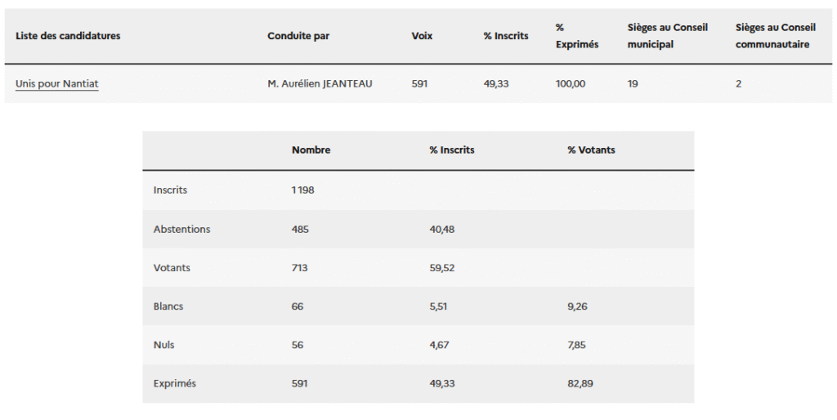837x420 pixels.
Task: Click the 40,48 abstentions percentage
Action: point(441,229)
